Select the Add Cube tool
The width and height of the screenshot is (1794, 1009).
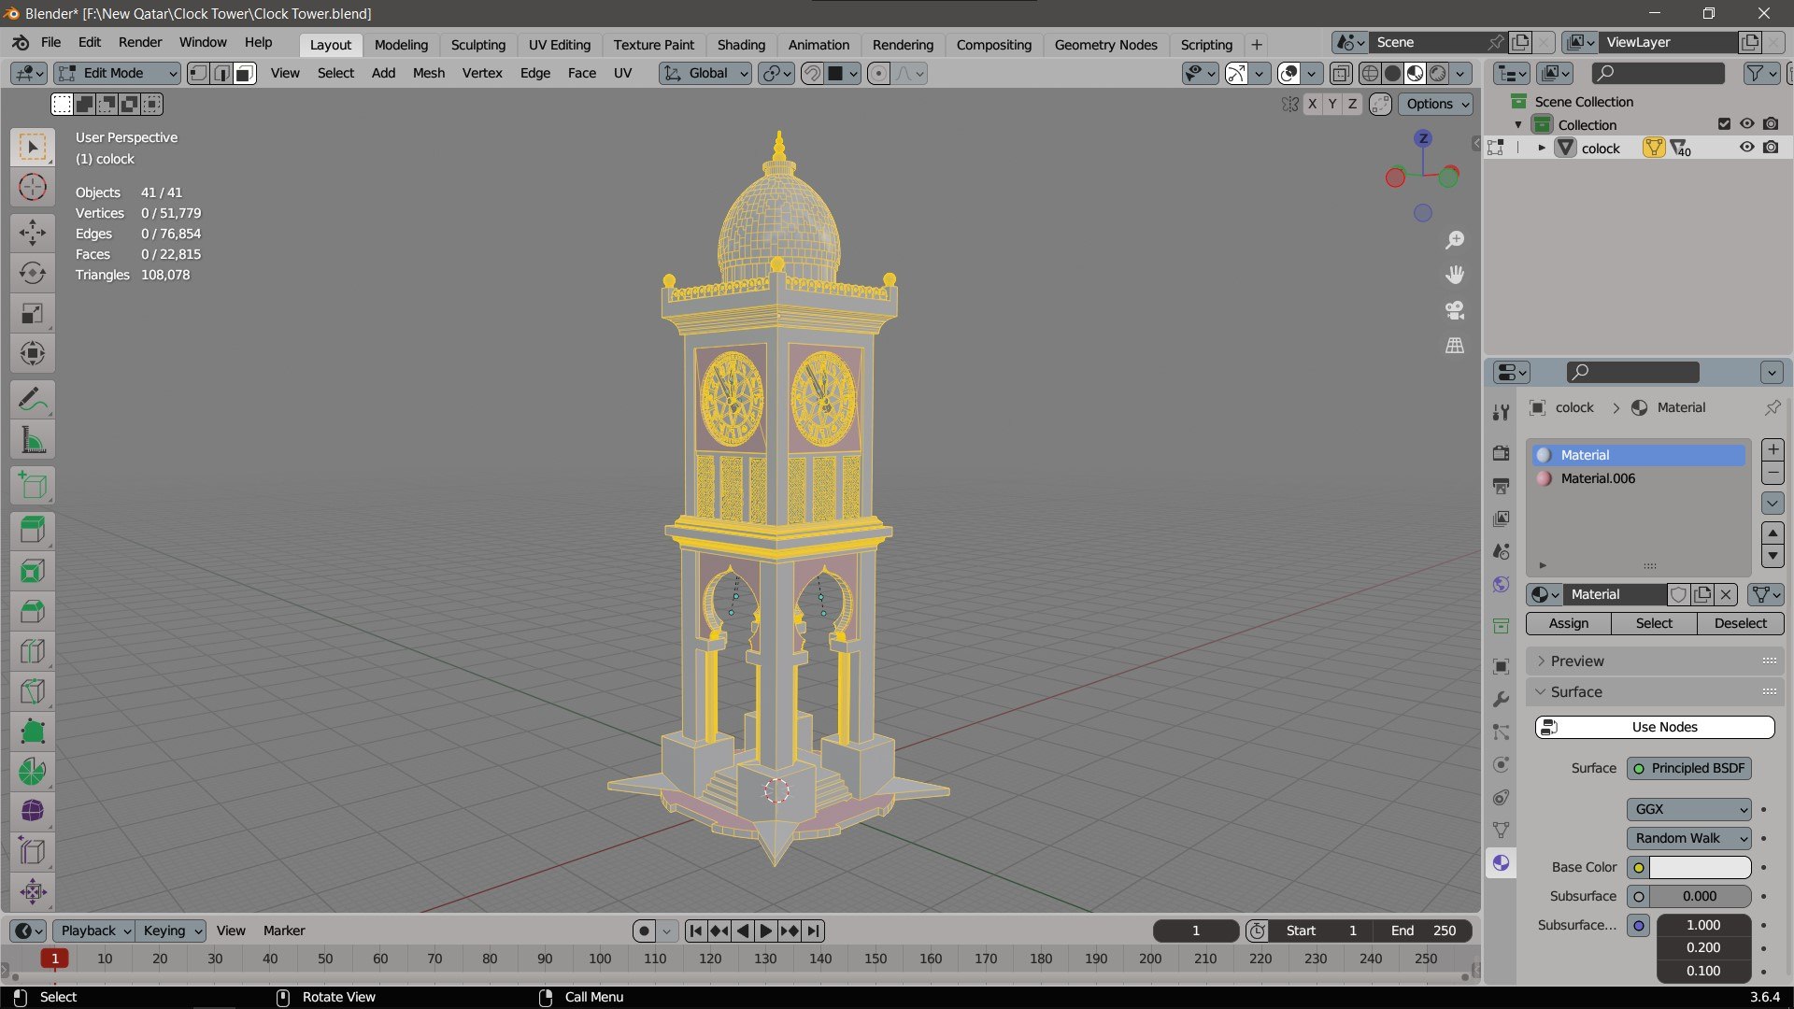33,486
